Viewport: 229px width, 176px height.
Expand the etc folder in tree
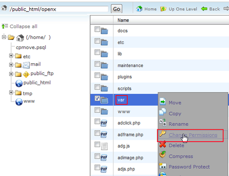pos(11,55)
